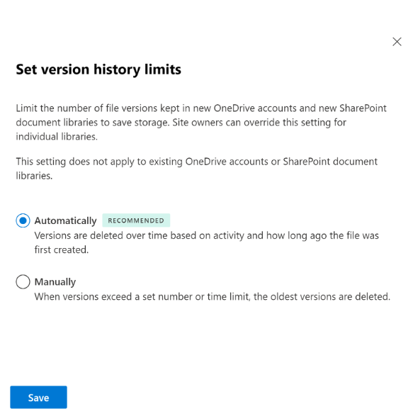Click the description under Manually option
Viewport: 413px width, 416px height.
(x=213, y=297)
